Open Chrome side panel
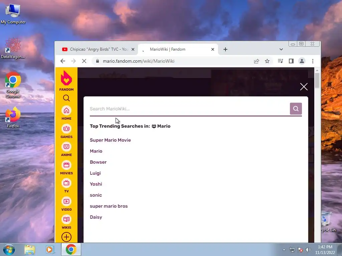The height and width of the screenshot is (256, 342). [x=291, y=61]
